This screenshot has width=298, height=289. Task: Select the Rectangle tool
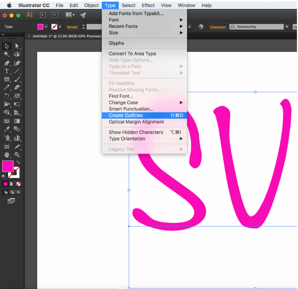point(6,79)
